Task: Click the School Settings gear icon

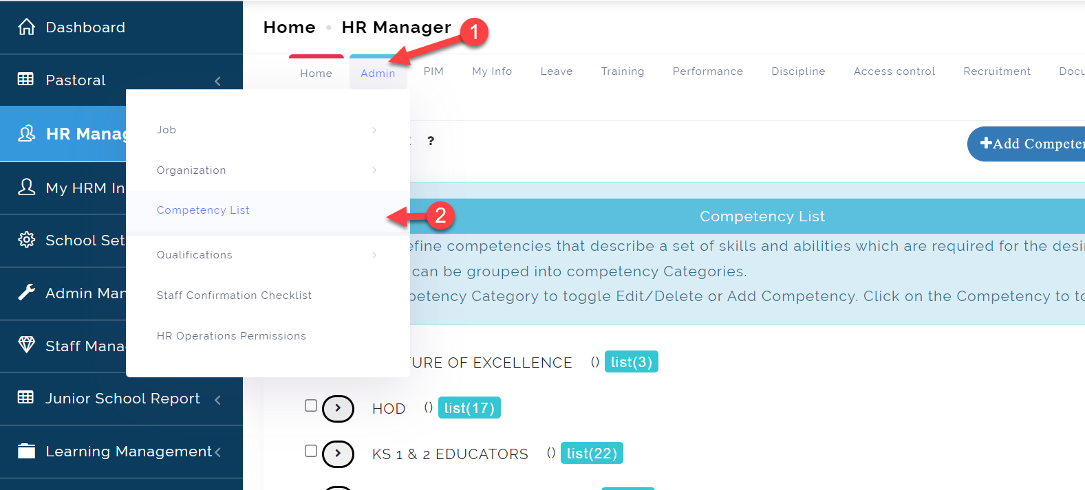Action: [26, 240]
